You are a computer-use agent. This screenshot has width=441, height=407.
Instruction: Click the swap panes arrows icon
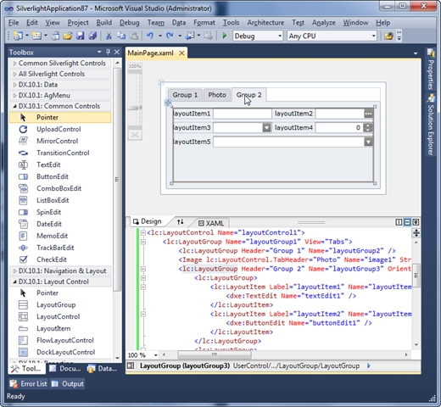click(x=181, y=222)
